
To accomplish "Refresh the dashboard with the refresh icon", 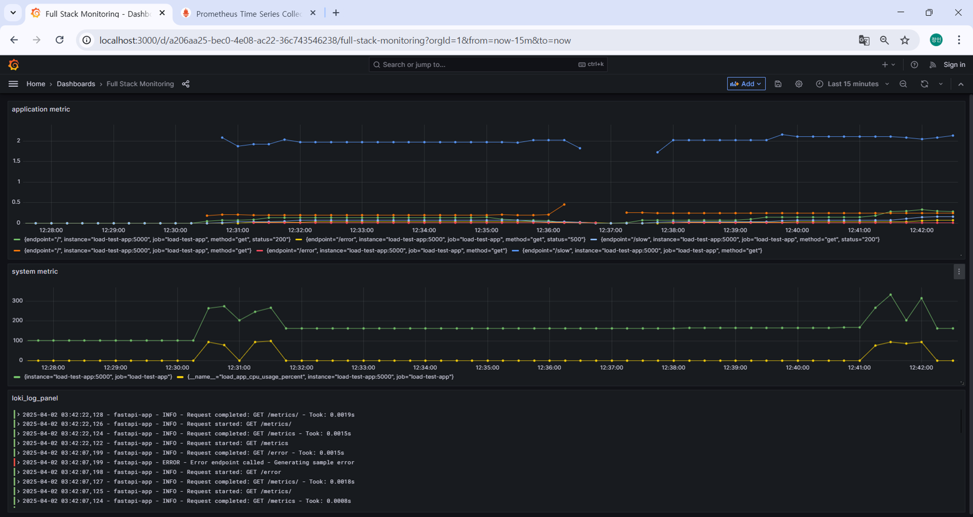I will coord(924,84).
